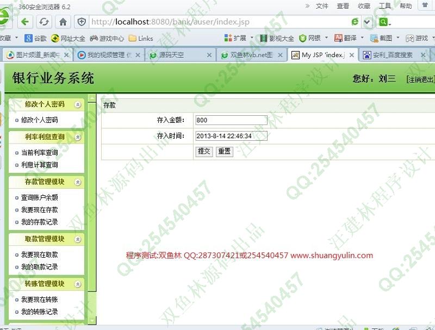Click the 存入时间 input field

click(x=232, y=136)
